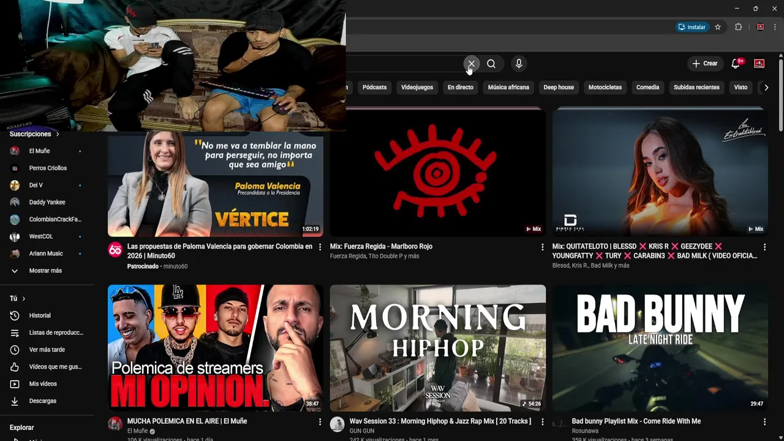Viewport: 784px width, 441px height.
Task: Open title 'Mix: Fuerza Regida - Marlboro Rojo'
Action: (x=381, y=246)
